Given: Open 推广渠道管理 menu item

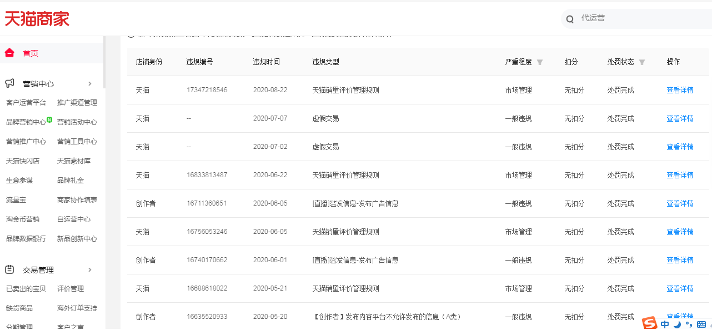Looking at the screenshot, I should tap(77, 103).
